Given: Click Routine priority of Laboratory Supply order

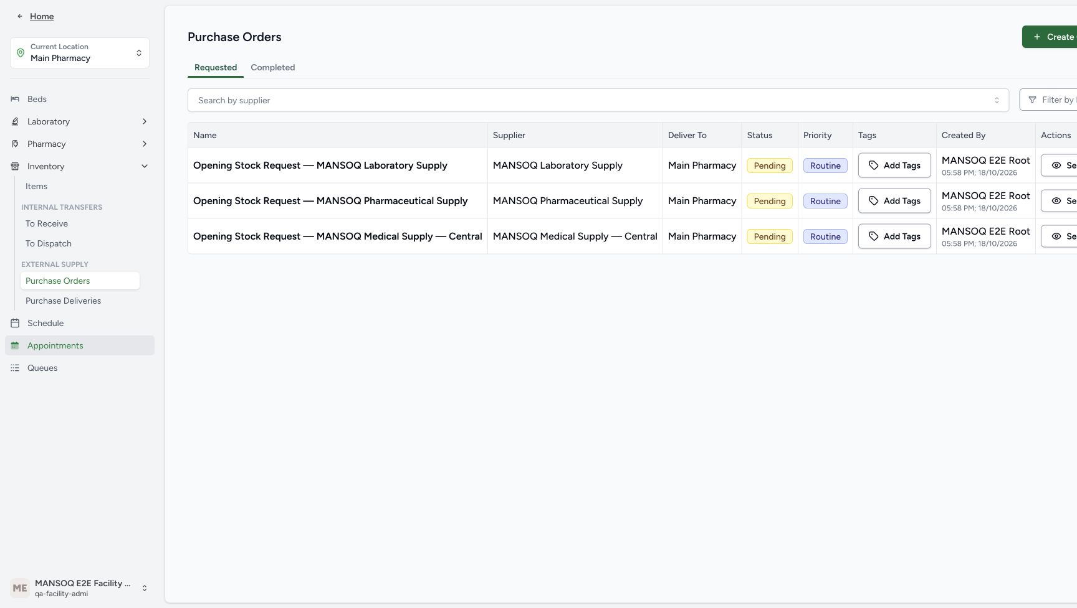Looking at the screenshot, I should (825, 166).
